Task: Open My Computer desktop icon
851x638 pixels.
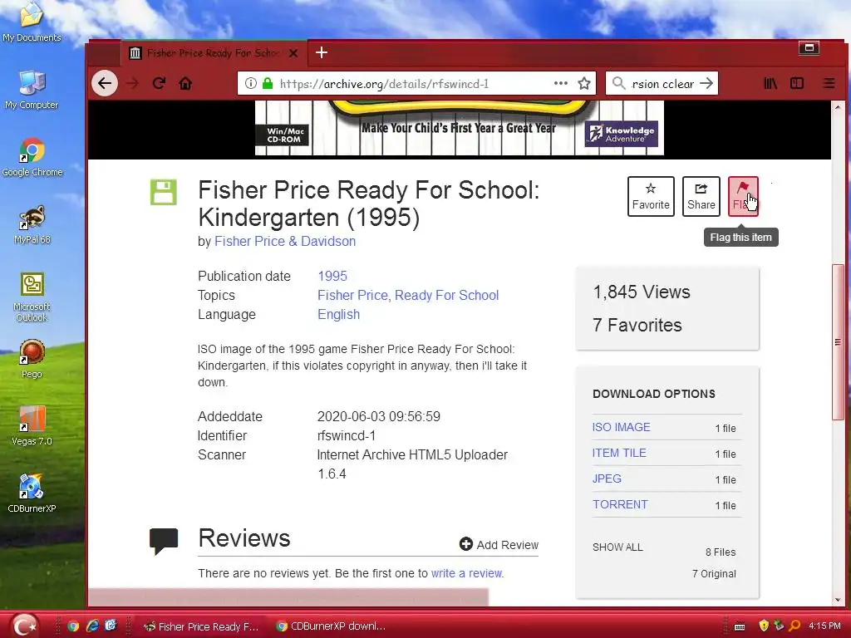Action: coord(32,90)
